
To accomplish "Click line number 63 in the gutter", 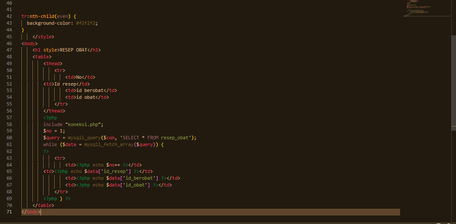I will coord(9,158).
